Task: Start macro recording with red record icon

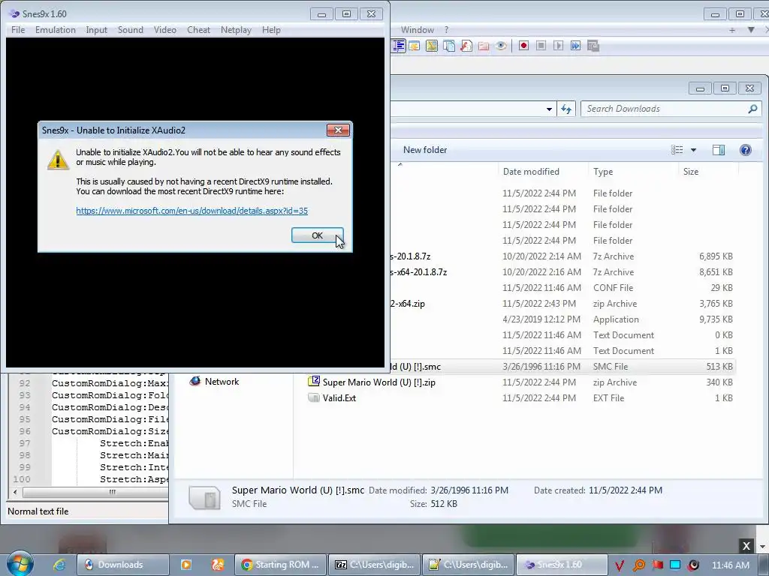Action: pyautogui.click(x=523, y=46)
